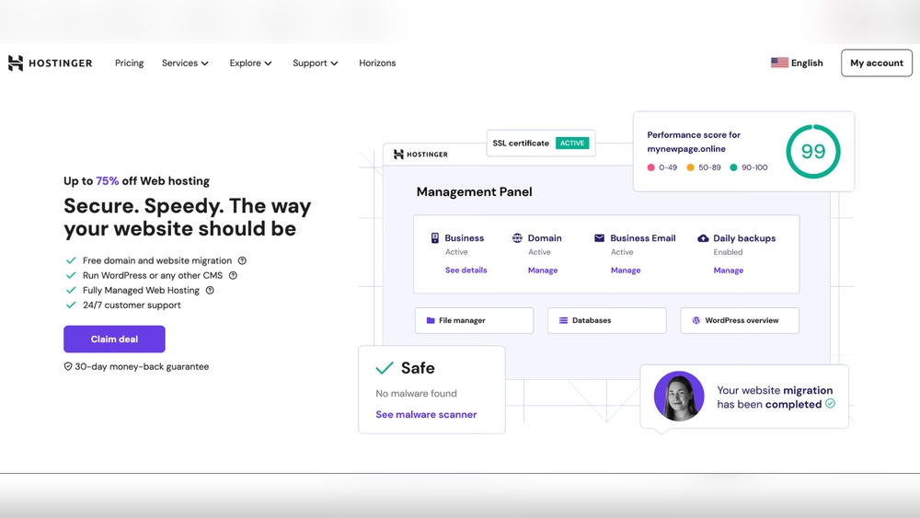The width and height of the screenshot is (920, 518).
Task: Click the shield icon by money-back guarantee
Action: (x=68, y=366)
